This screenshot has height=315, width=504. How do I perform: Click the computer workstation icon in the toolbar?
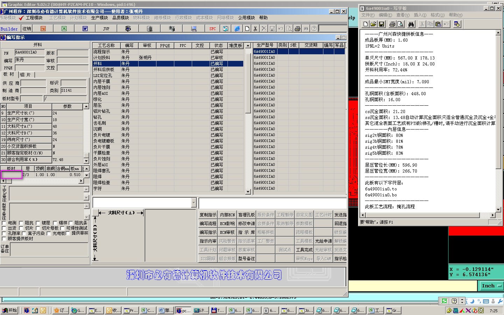(194, 29)
